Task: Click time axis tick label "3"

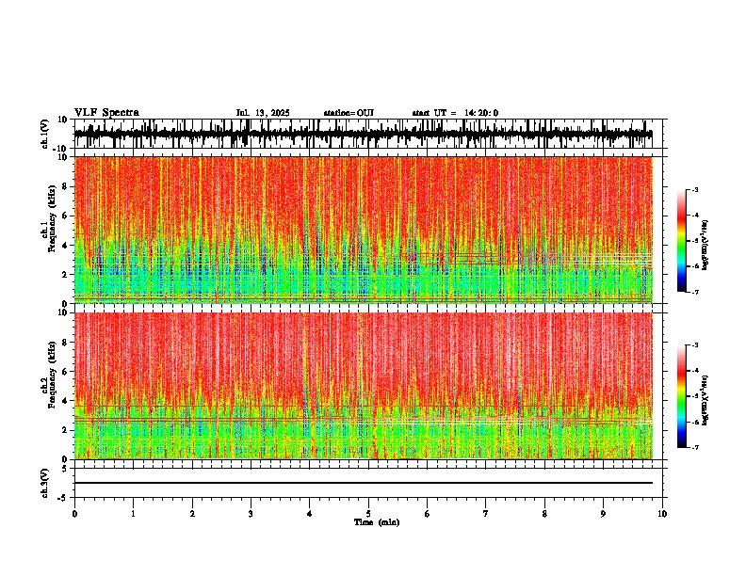Action: (x=251, y=514)
